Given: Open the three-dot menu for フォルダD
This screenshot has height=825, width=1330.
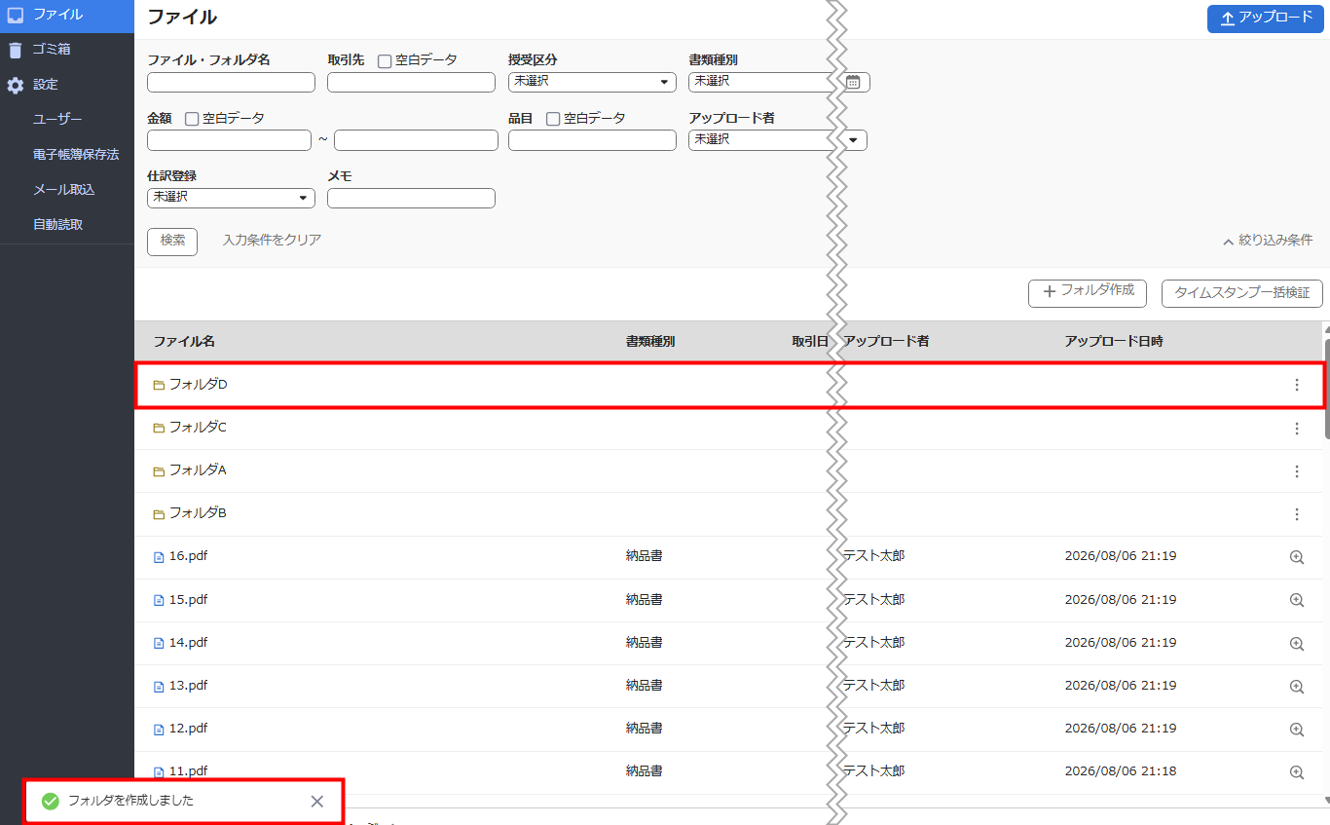Looking at the screenshot, I should click(1296, 385).
